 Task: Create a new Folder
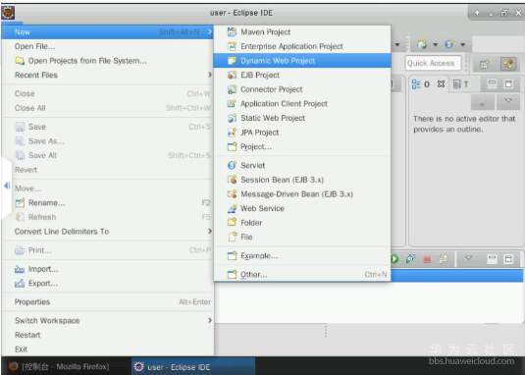pyautogui.click(x=302, y=223)
